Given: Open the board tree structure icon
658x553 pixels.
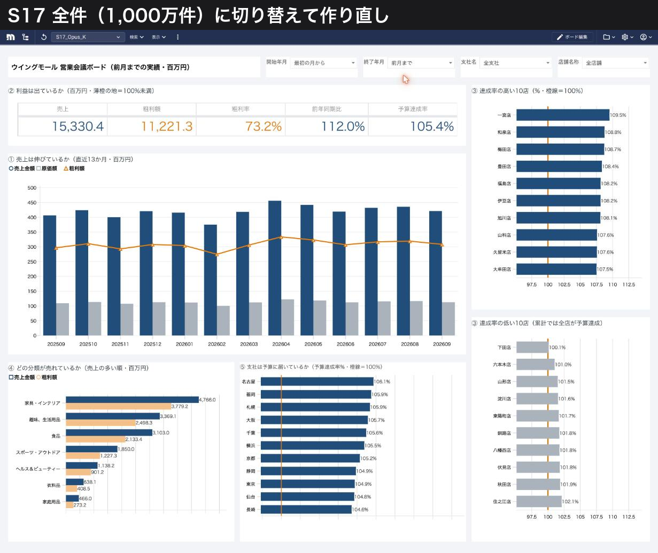Looking at the screenshot, I should tap(26, 37).
